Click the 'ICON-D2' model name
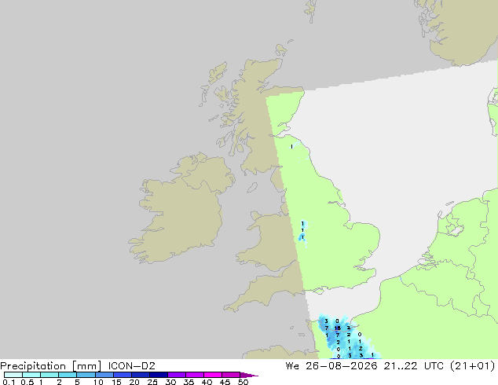The image size is (498, 385). click(x=132, y=366)
